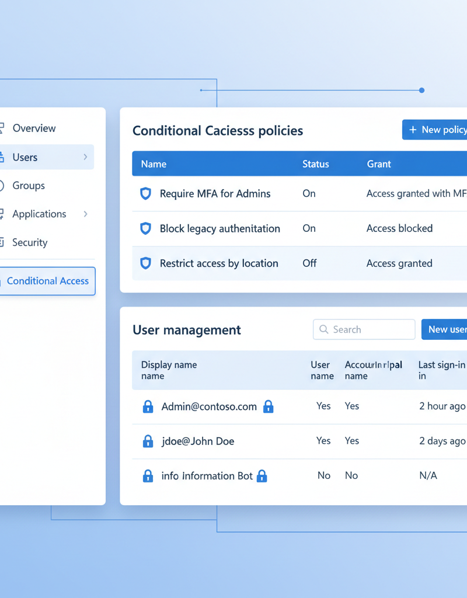
Task: Click shield icon for Require MFA for Admins
Action: click(145, 194)
